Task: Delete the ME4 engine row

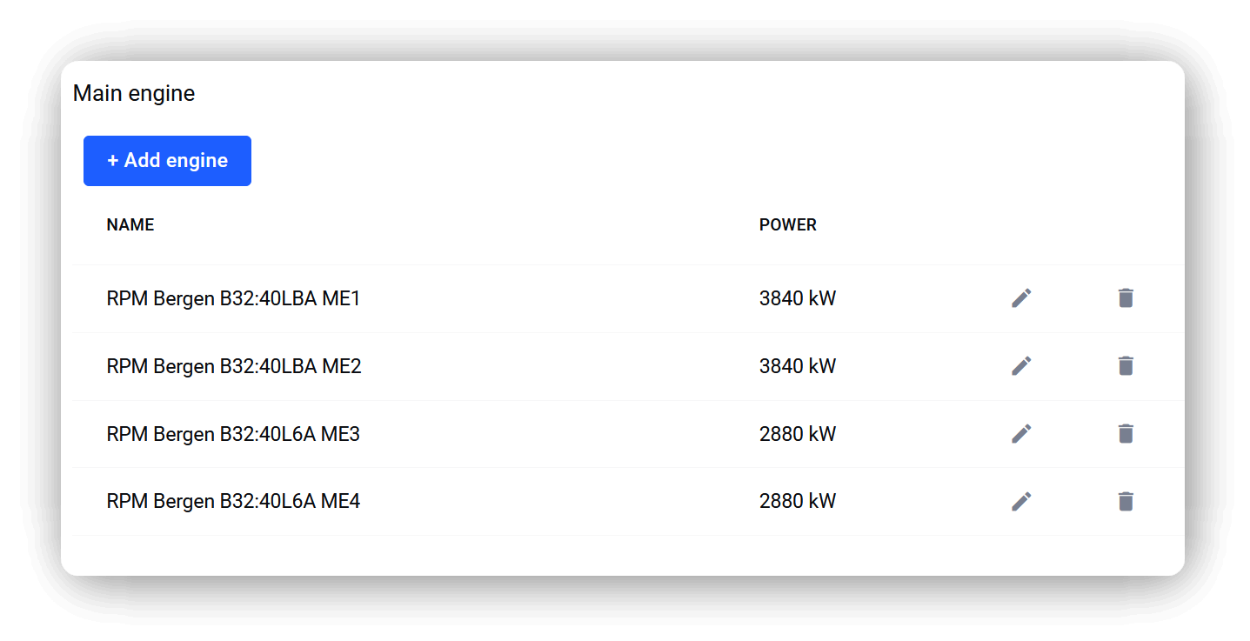Action: point(1126,502)
